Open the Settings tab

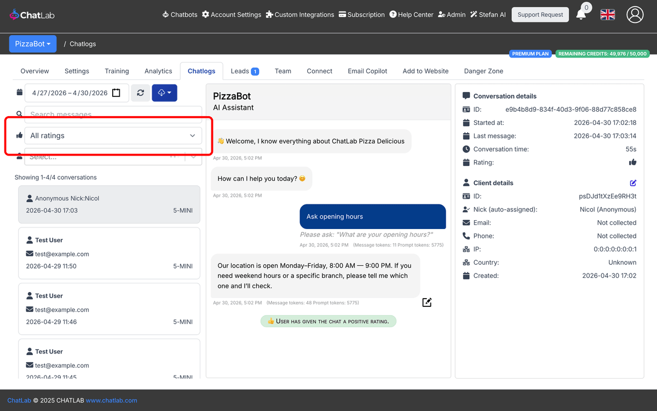[77, 71]
